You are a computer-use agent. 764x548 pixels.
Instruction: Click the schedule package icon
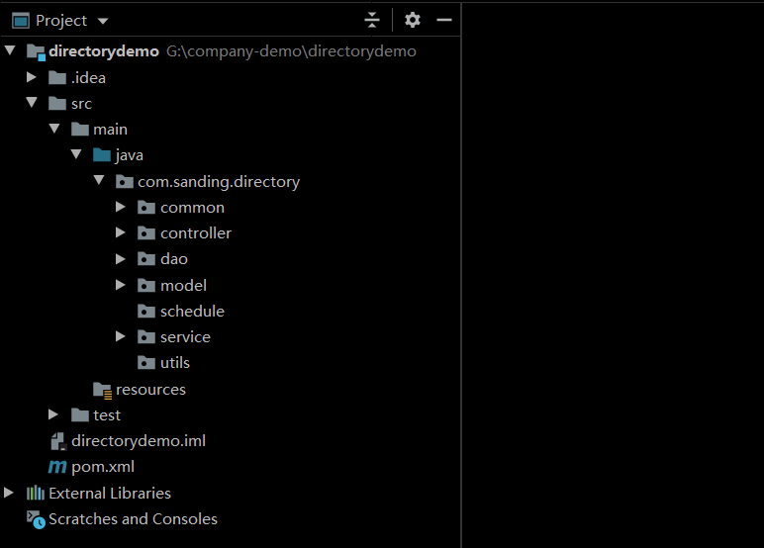pos(146,312)
